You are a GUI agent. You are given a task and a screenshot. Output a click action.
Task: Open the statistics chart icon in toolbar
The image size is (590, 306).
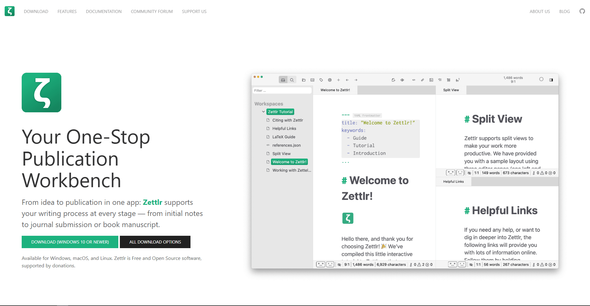coord(312,80)
